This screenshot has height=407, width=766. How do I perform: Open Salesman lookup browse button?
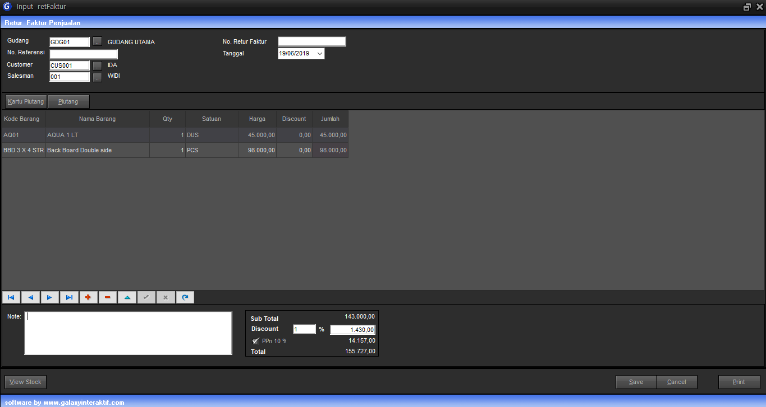97,77
